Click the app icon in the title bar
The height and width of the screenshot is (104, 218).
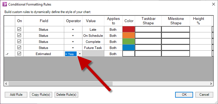pyautogui.click(x=5, y=4)
